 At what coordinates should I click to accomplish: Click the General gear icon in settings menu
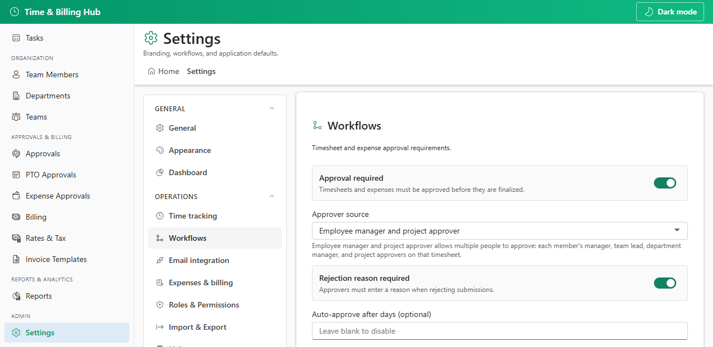pyautogui.click(x=160, y=128)
